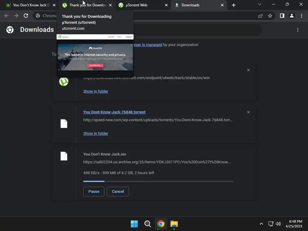Close the Thank you for Downloading tab

tap(110, 5)
